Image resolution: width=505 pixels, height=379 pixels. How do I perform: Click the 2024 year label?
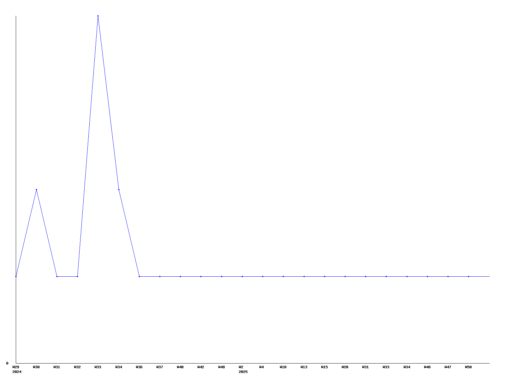[17, 372]
